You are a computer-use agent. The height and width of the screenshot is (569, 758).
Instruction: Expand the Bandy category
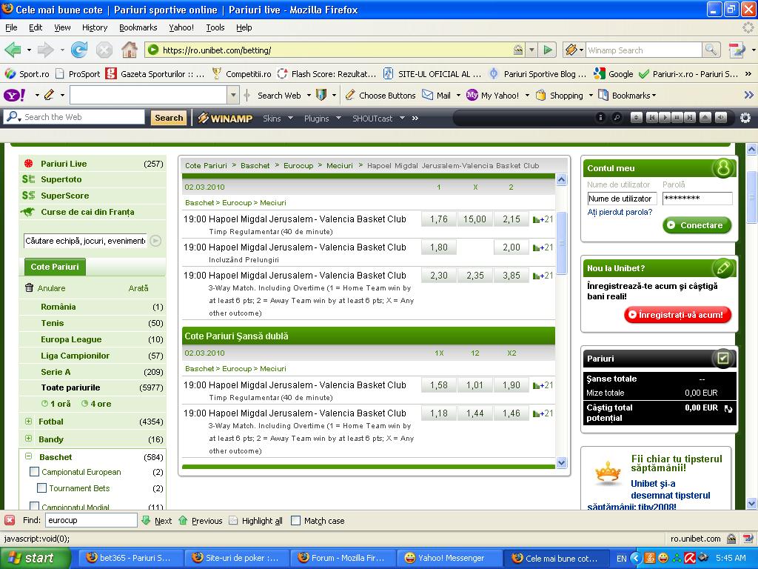tap(29, 439)
